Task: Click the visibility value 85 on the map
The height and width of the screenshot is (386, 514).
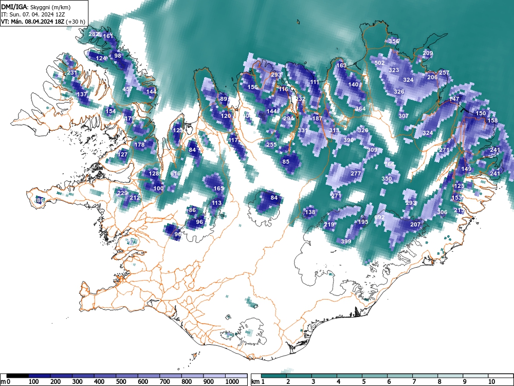Action: [286, 161]
